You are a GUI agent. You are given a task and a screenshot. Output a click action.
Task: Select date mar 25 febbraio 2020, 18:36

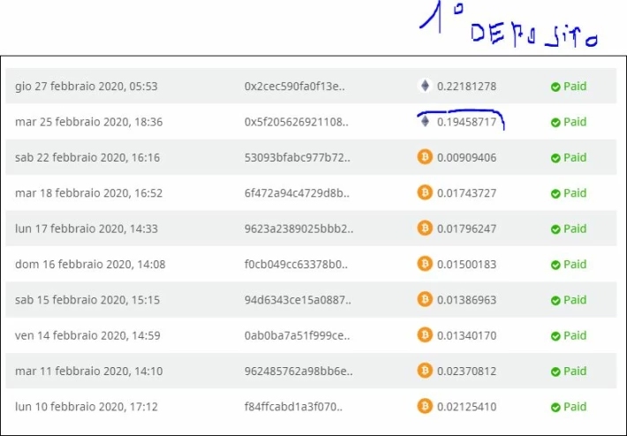(89, 122)
